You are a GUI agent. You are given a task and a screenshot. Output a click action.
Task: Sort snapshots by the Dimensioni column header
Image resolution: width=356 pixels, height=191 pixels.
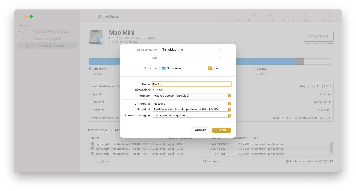[x=240, y=138]
